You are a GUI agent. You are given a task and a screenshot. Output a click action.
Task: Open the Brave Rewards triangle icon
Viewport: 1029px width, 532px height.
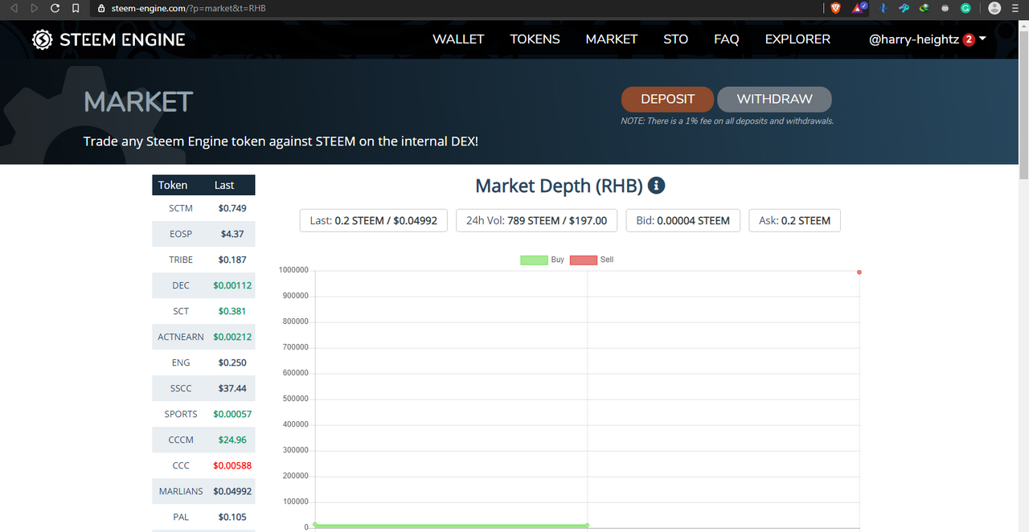tap(859, 8)
